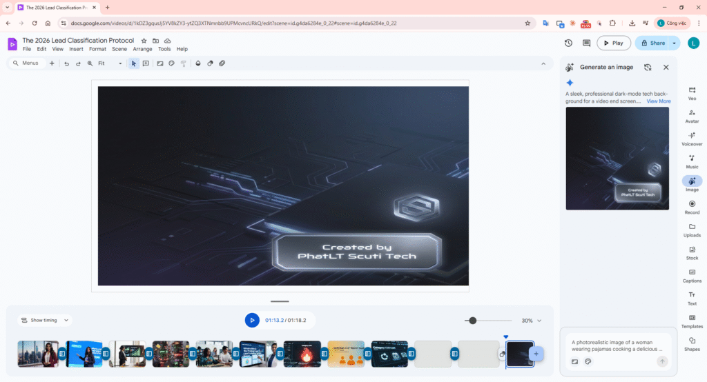Click the Record icon in sidebar
707x382 pixels.
[x=692, y=206]
